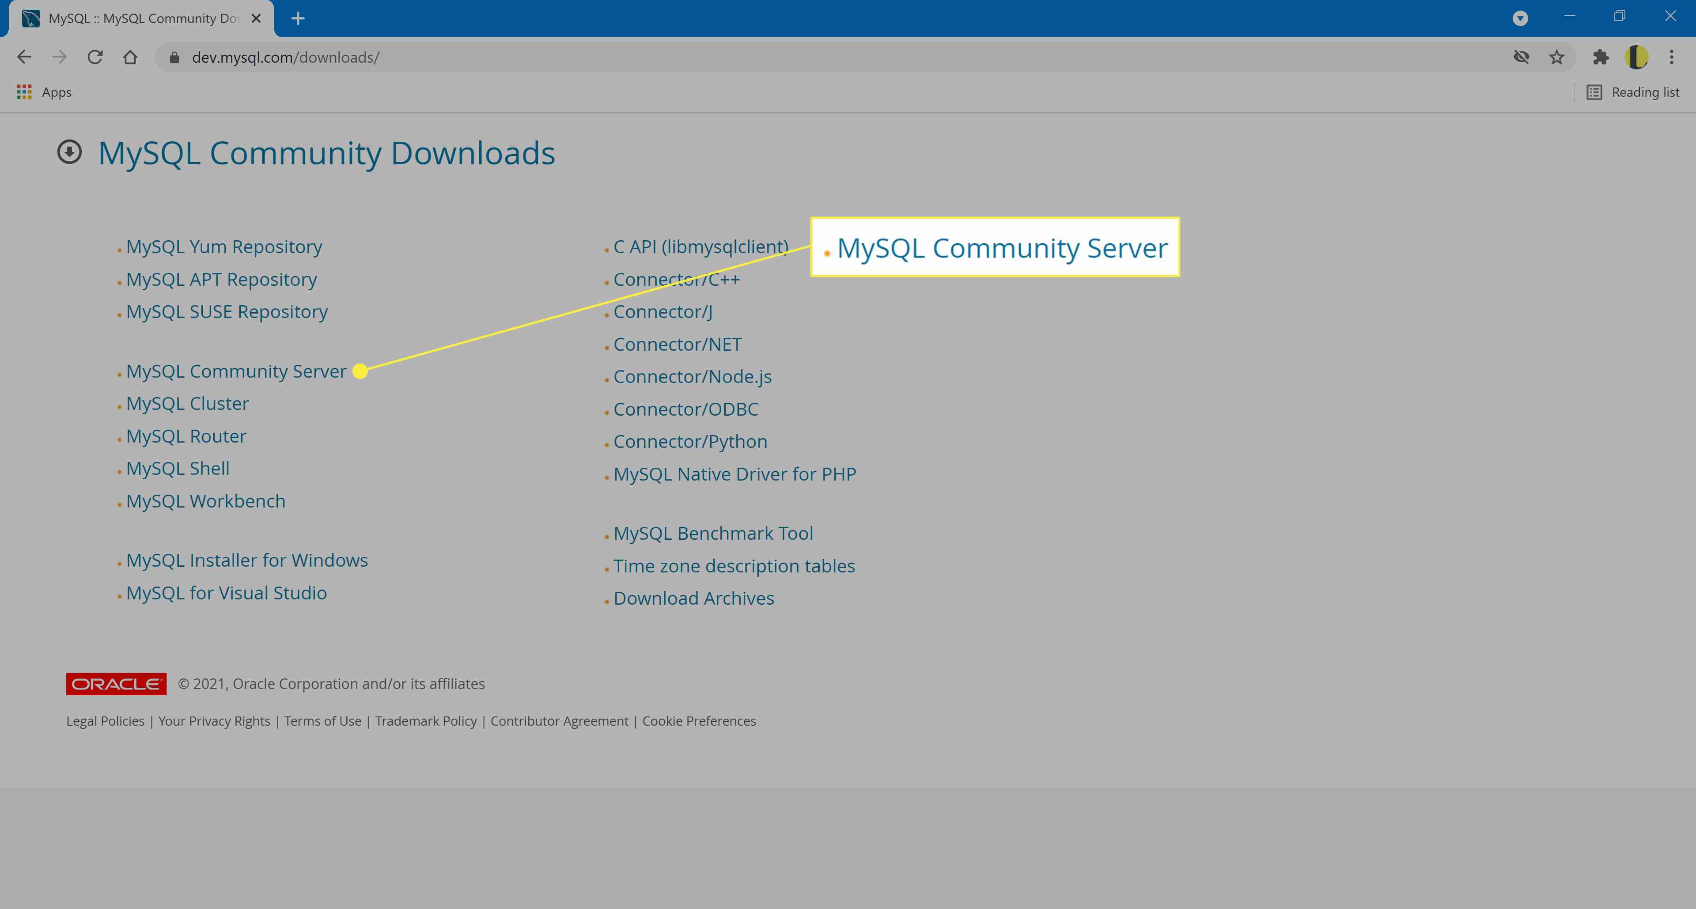
Task: Click the browser refresh icon
Action: coord(95,57)
